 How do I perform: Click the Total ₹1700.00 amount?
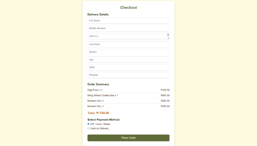(x=98, y=113)
